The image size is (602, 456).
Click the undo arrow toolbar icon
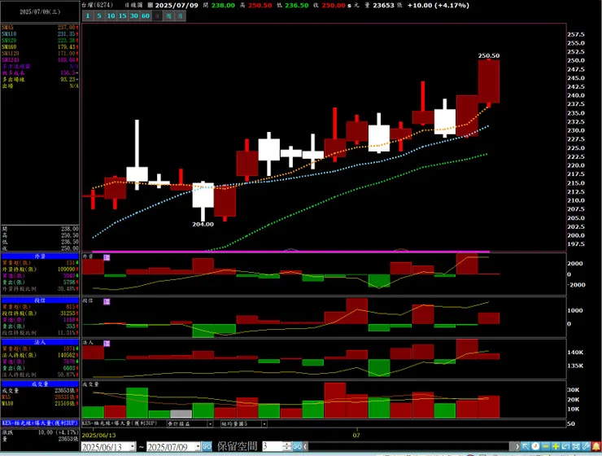pyautogui.click(x=565, y=446)
